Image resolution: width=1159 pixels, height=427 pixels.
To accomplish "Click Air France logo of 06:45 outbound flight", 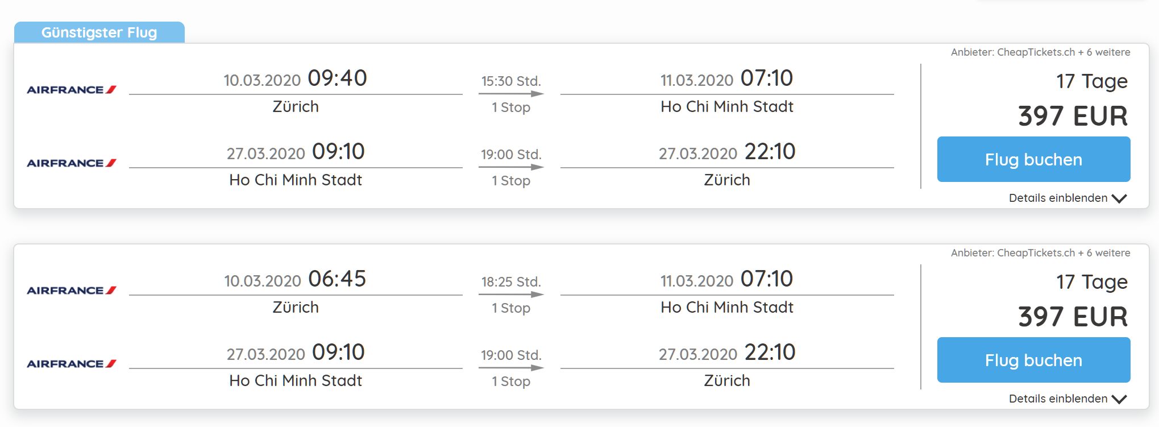I will coord(72,291).
